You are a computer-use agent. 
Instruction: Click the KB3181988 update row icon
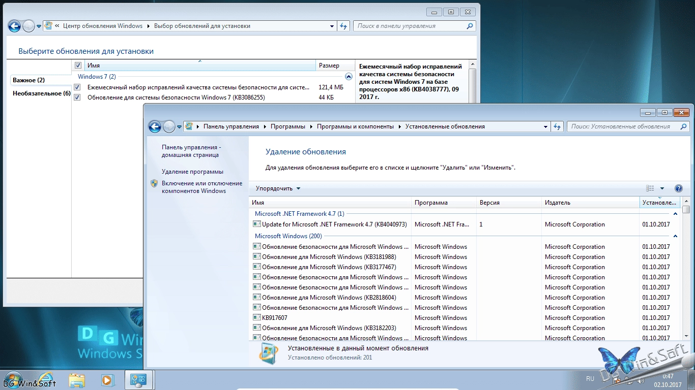[257, 257]
